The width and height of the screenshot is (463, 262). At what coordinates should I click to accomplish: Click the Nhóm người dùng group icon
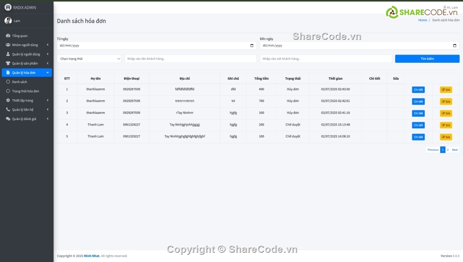8,45
